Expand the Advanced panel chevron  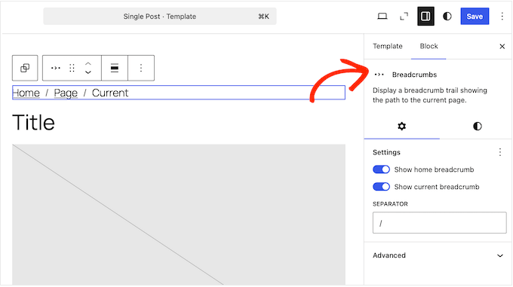coord(500,255)
